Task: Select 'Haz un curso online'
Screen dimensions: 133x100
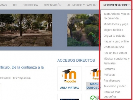Action: 116,41
